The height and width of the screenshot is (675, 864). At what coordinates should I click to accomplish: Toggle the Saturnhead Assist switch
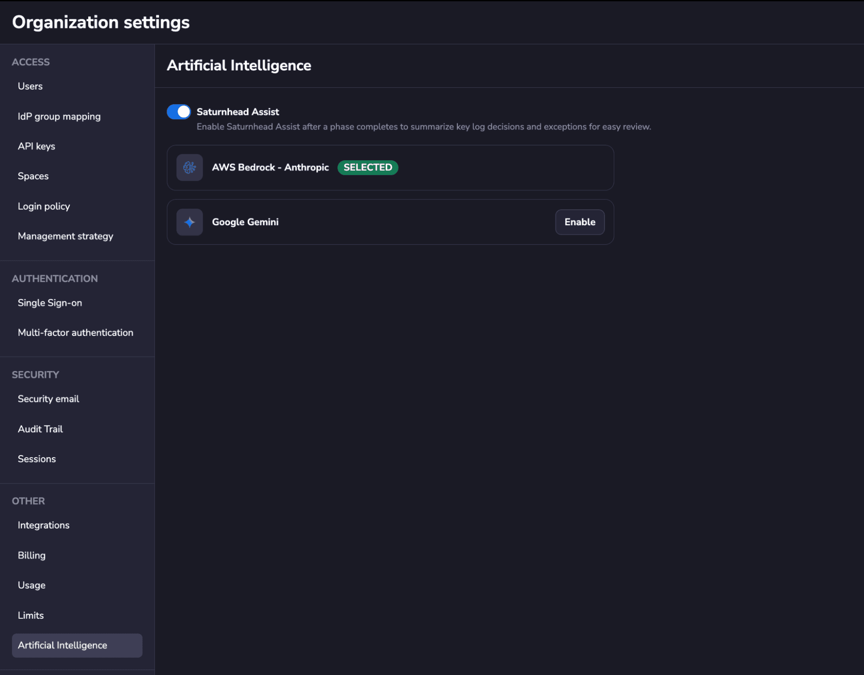tap(179, 112)
